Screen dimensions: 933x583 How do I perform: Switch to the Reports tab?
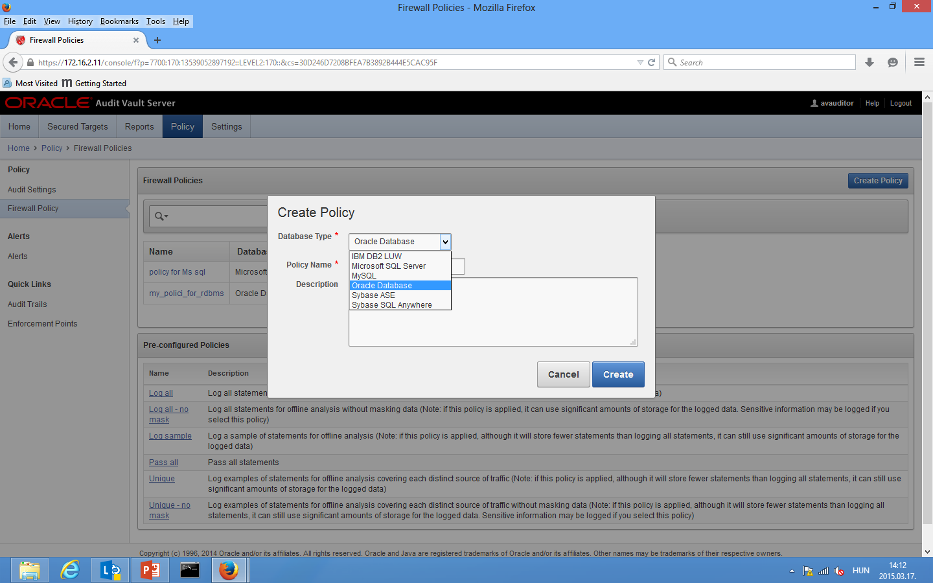(139, 126)
